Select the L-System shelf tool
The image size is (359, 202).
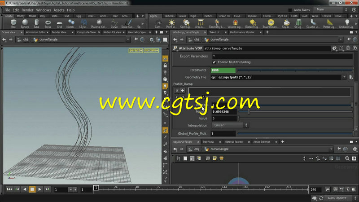coord(83,23)
